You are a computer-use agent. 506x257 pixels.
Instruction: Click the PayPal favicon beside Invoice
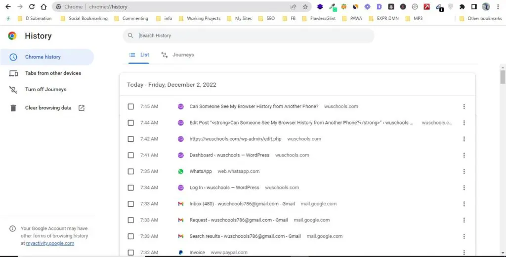tap(181, 253)
